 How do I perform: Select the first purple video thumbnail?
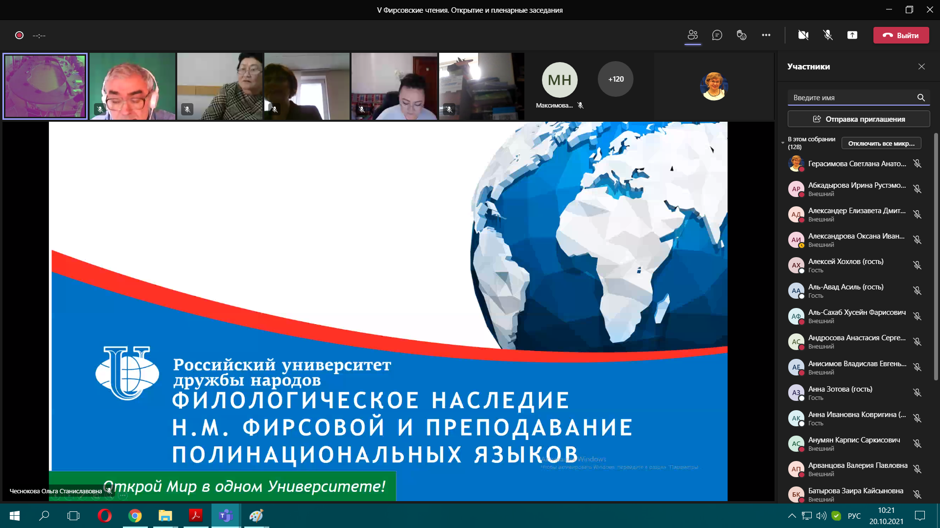tap(45, 86)
